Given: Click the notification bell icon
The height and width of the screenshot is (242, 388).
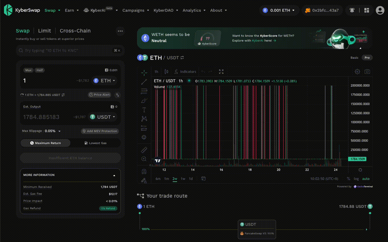Looking at the screenshot, I should pos(352,10).
